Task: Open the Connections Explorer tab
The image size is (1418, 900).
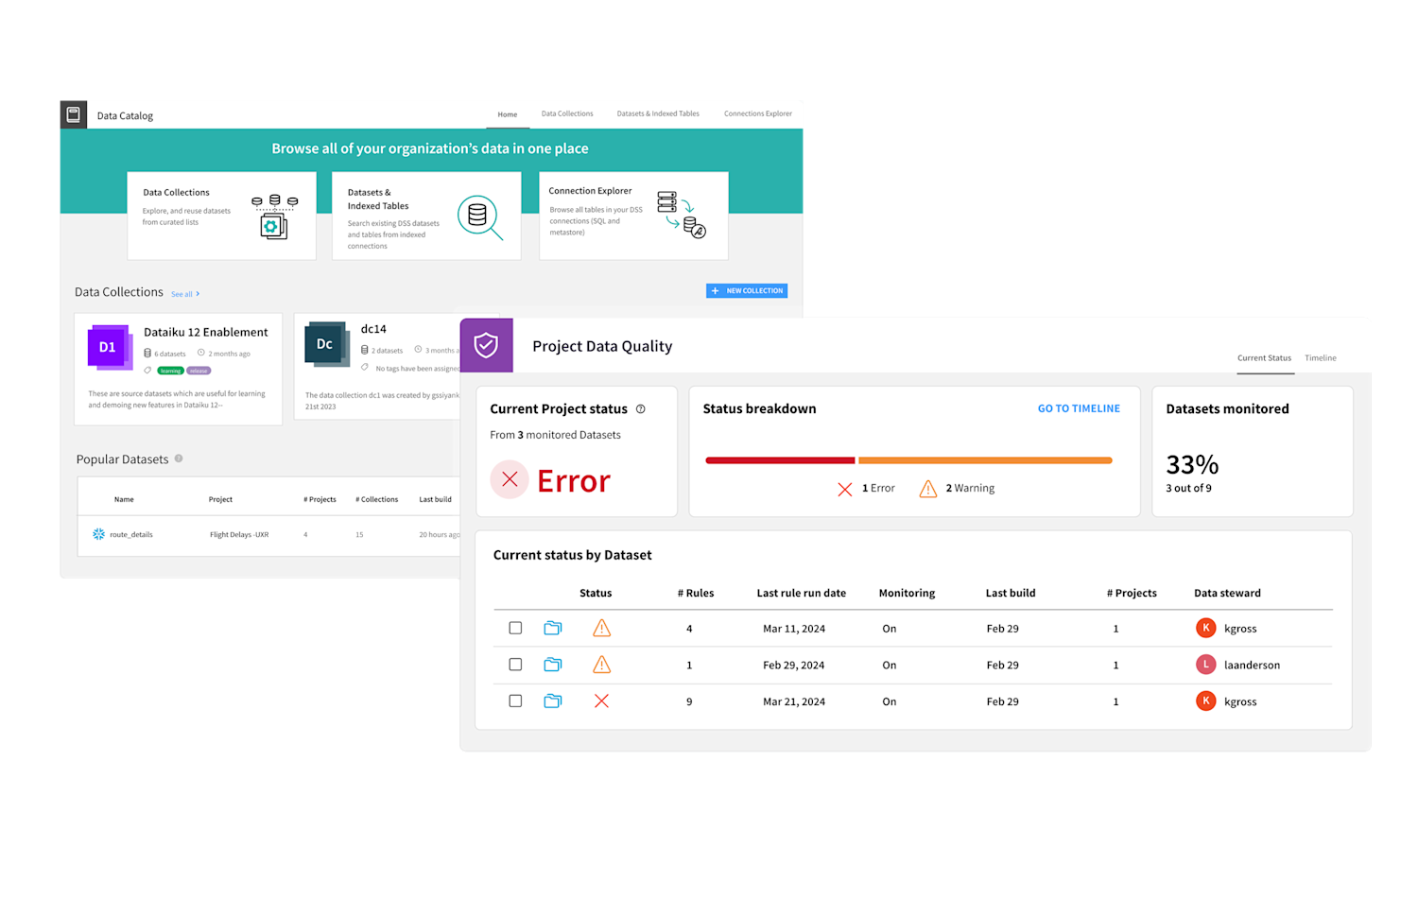Action: (x=758, y=114)
